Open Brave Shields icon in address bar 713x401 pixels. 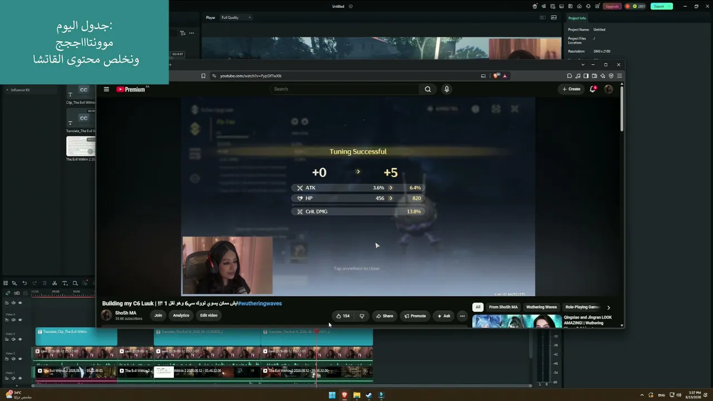point(496,76)
